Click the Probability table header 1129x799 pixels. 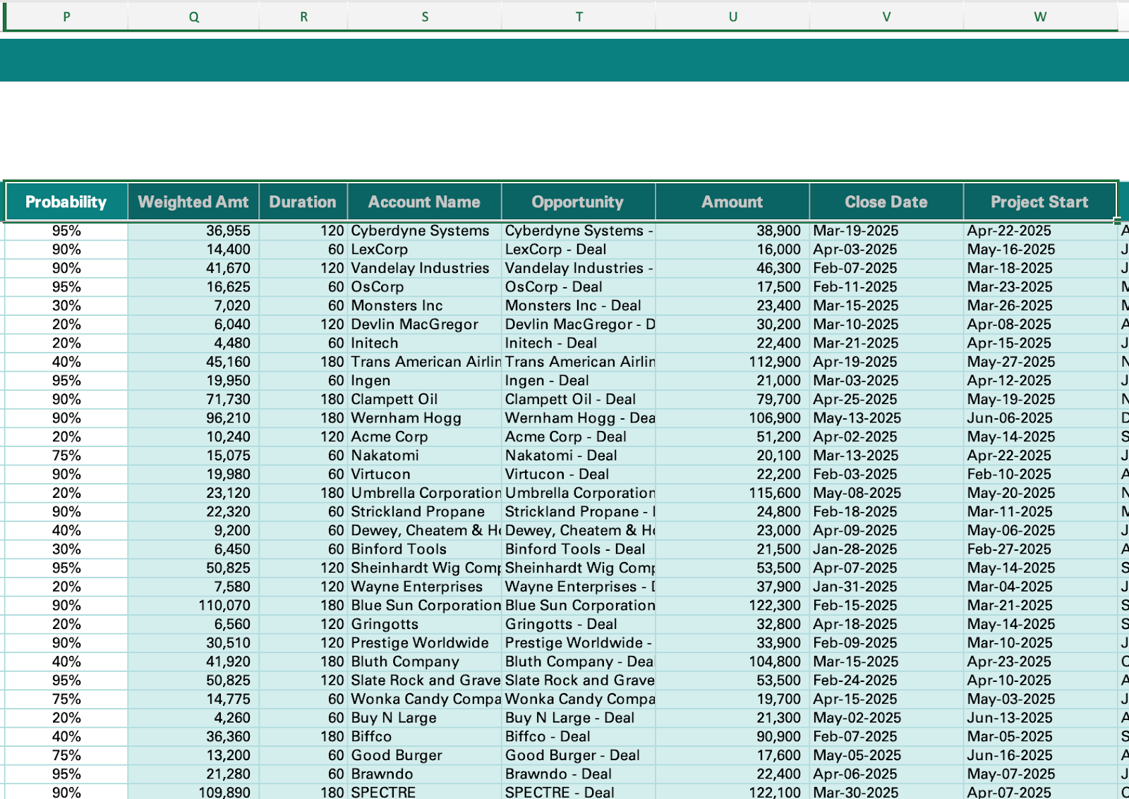tap(66, 202)
